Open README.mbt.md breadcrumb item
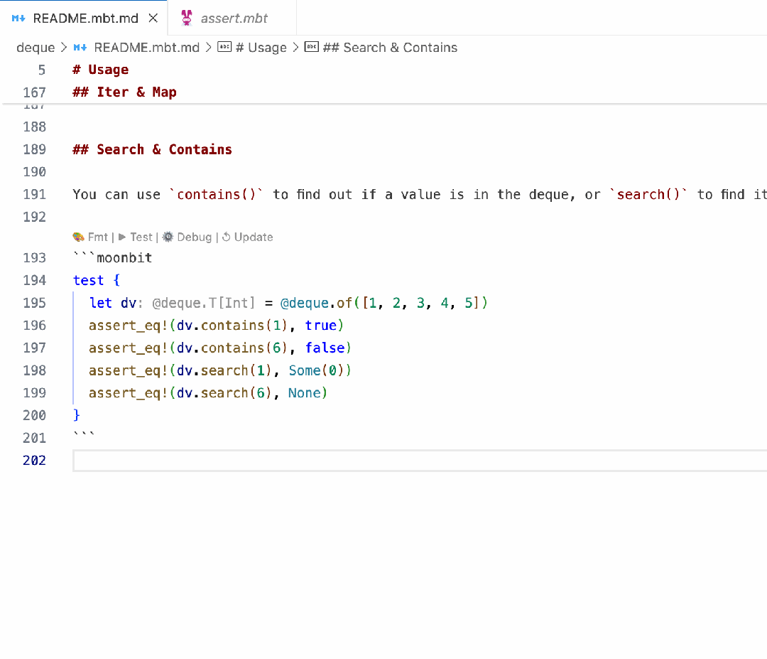 147,48
